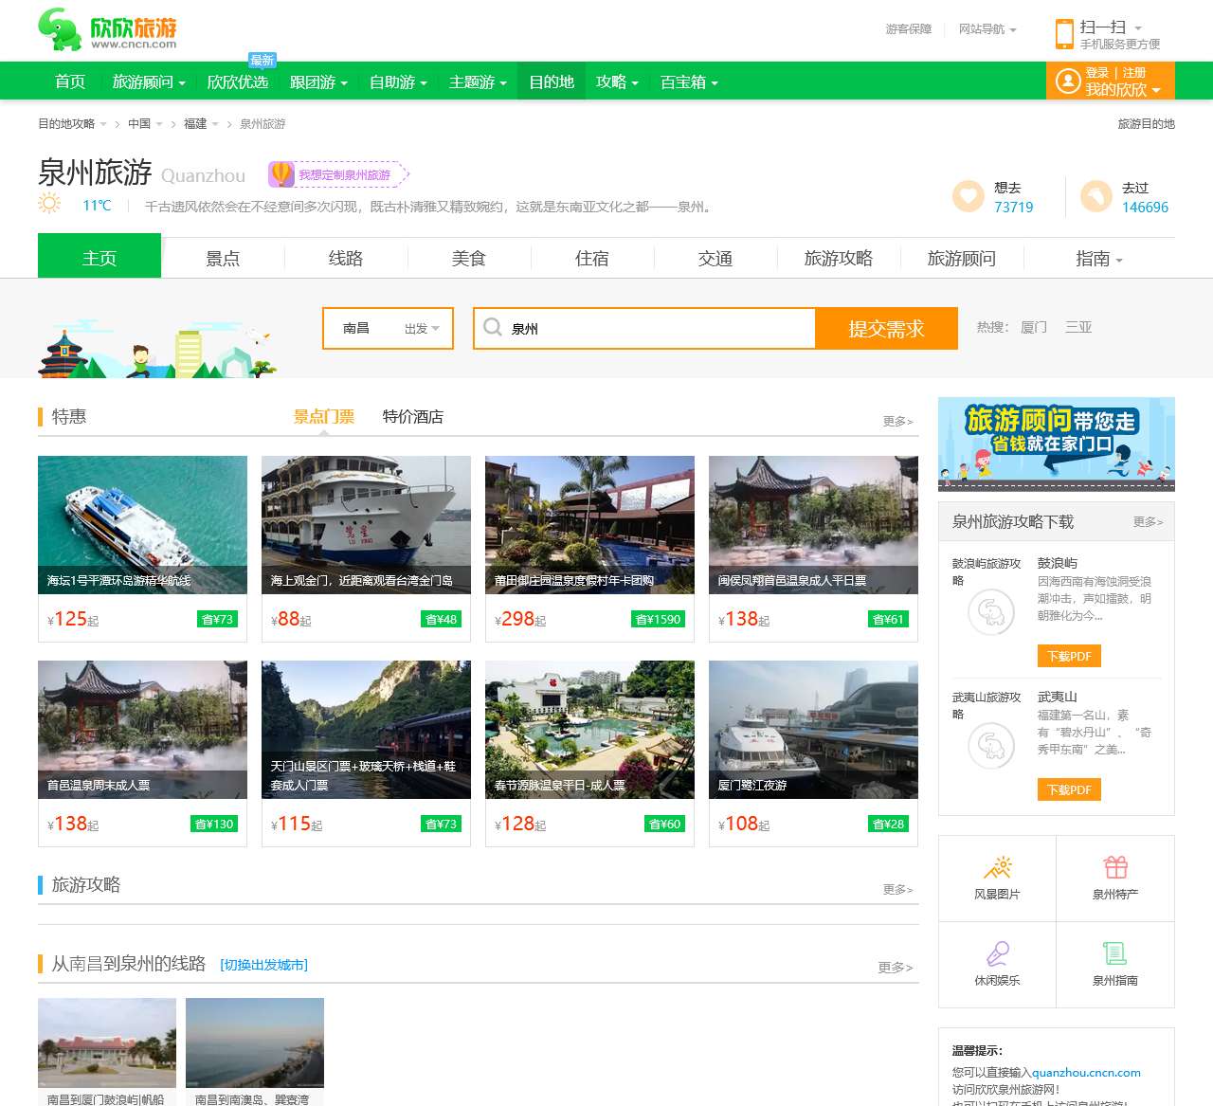Expand the 南昌 出发 departure city dropdown
This screenshot has height=1106, width=1213.
coord(388,329)
